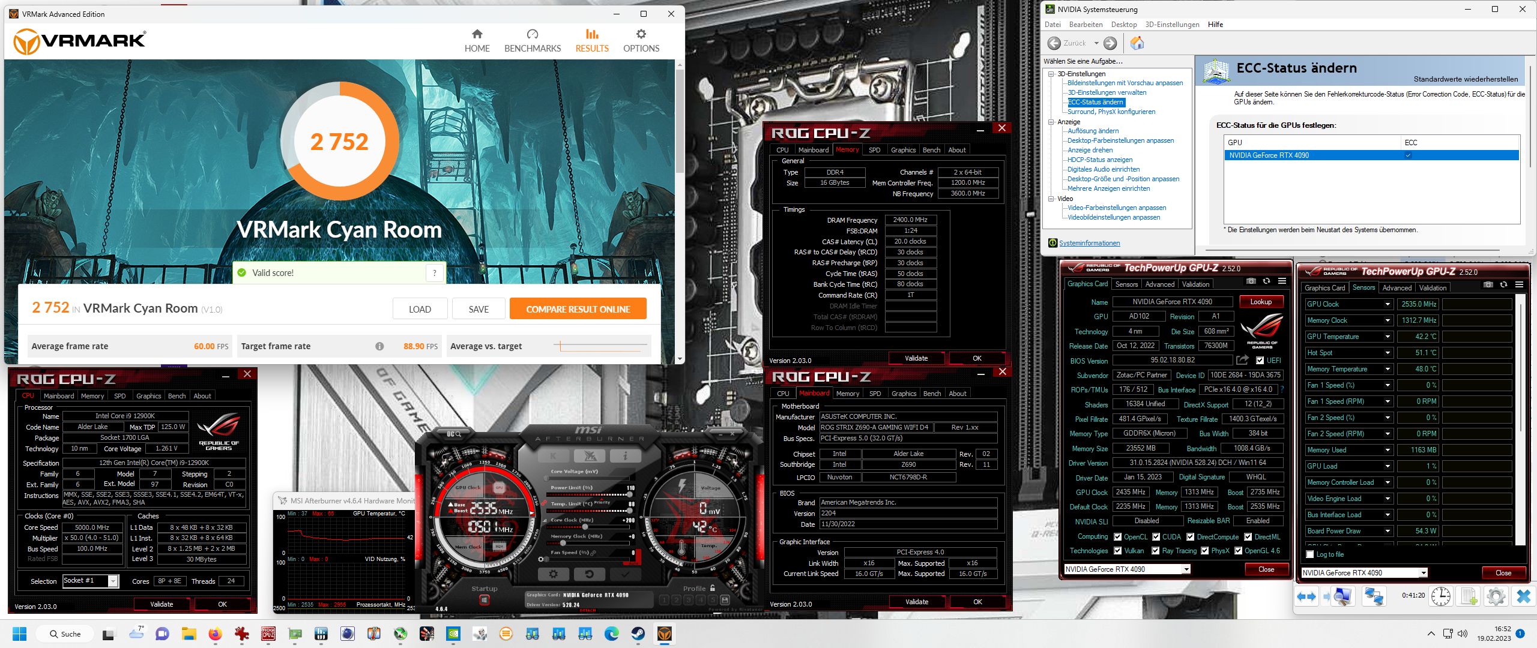Click the target frame rate info icon

379,346
